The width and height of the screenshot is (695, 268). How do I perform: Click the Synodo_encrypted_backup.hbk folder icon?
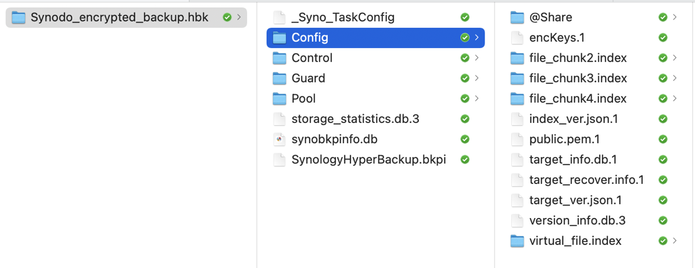click(x=19, y=17)
